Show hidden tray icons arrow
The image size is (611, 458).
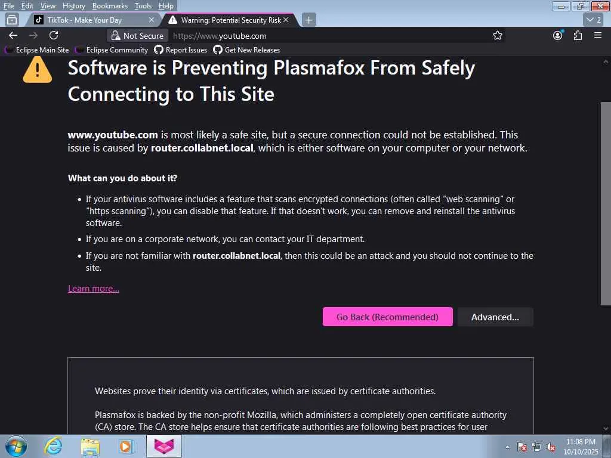pyautogui.click(x=507, y=447)
